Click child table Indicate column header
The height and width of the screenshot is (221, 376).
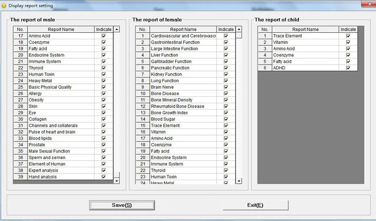(x=348, y=29)
